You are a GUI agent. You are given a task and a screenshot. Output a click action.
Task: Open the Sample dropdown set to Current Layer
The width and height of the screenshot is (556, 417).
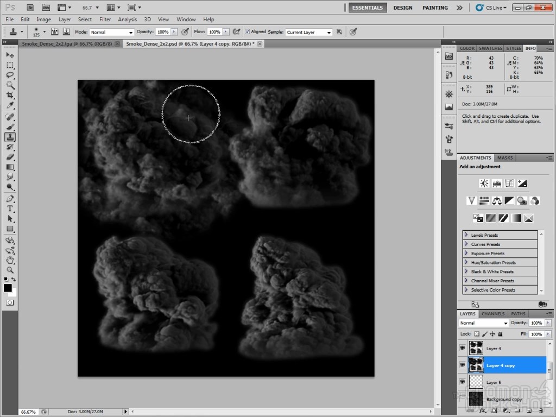pyautogui.click(x=308, y=33)
